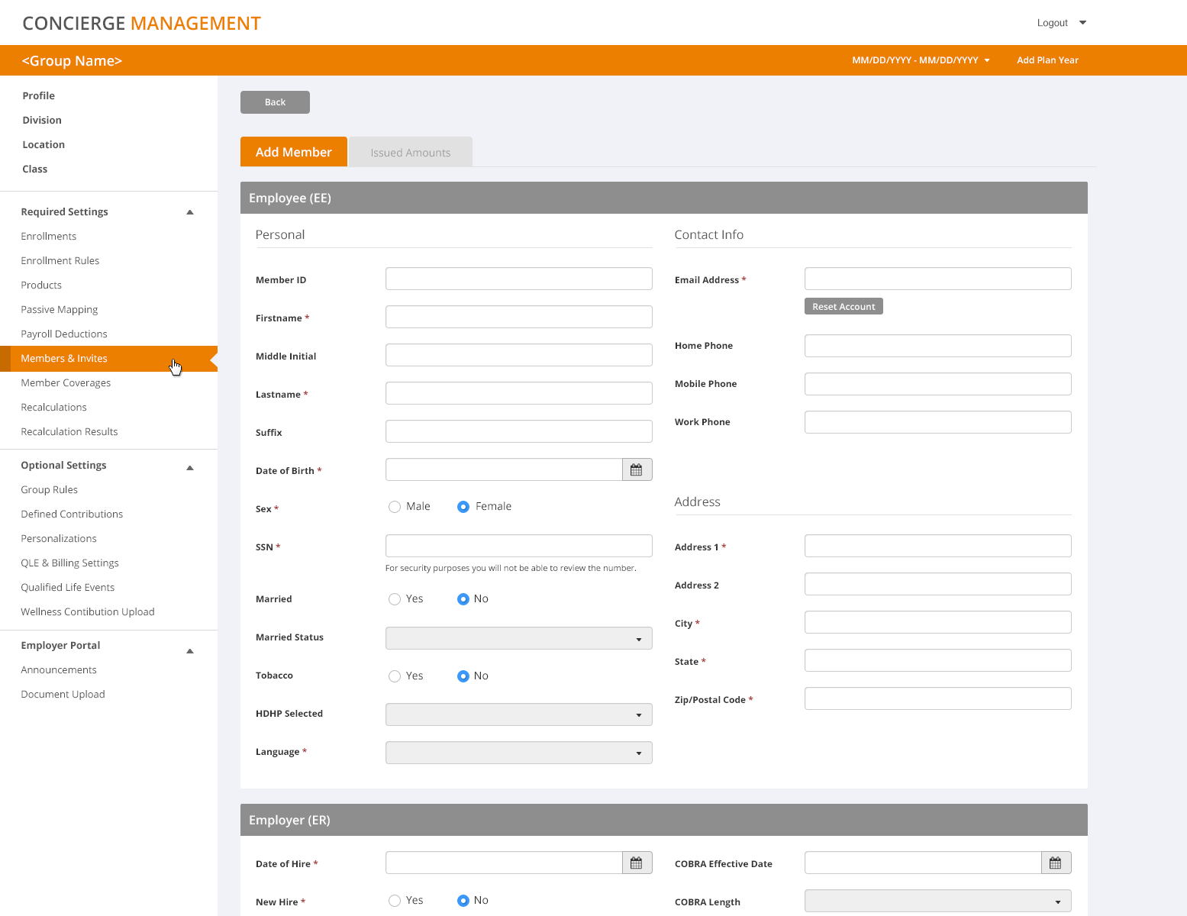
Task: Open Location in the sidebar
Action: (44, 144)
